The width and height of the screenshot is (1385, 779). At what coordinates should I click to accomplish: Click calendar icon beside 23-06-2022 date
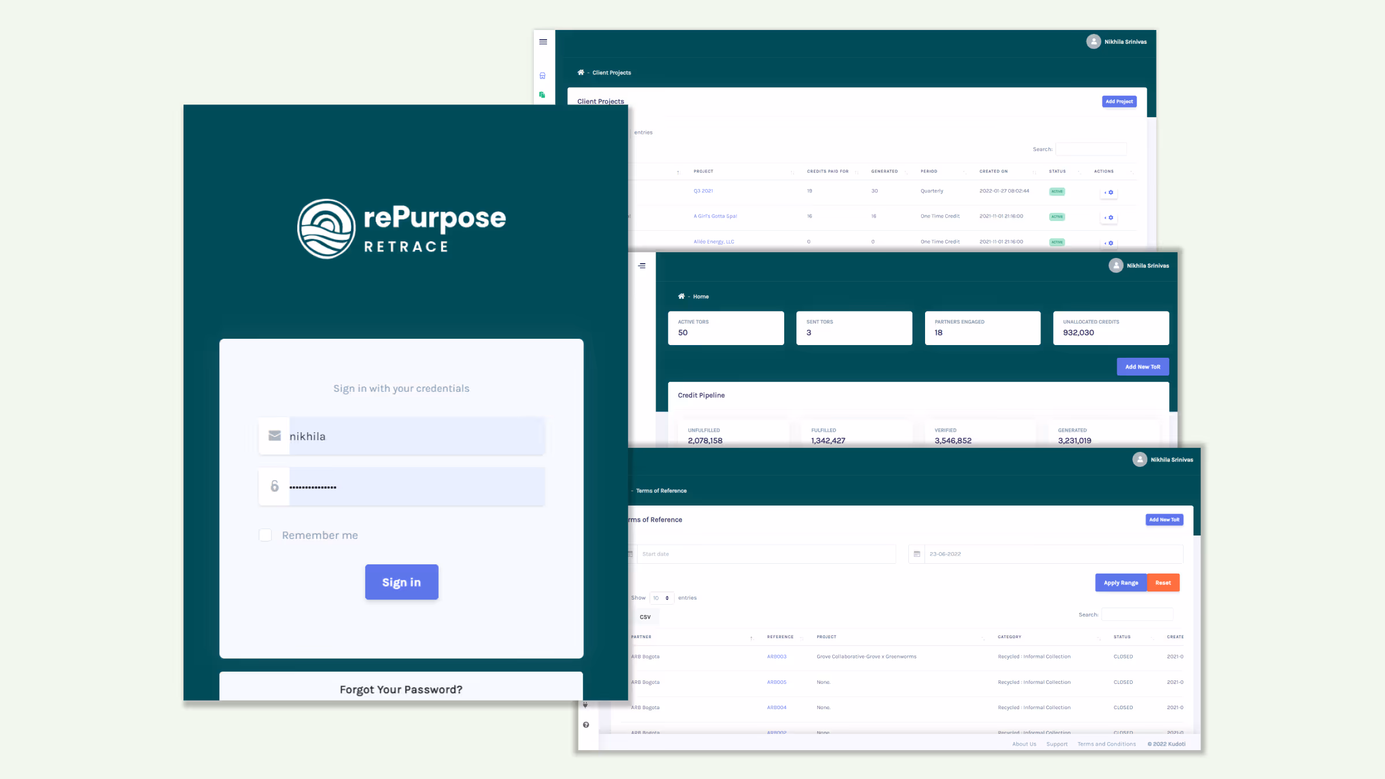917,554
